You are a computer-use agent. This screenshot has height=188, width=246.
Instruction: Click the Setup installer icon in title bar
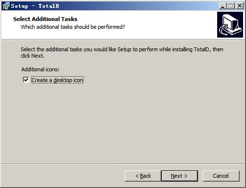click(6, 6)
